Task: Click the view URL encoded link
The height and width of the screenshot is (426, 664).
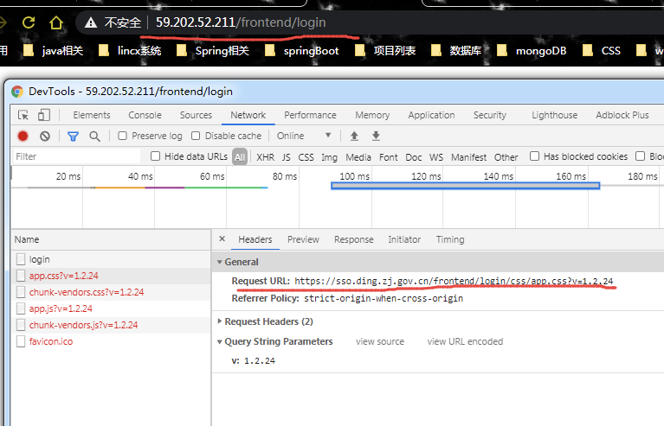Action: click(x=465, y=341)
